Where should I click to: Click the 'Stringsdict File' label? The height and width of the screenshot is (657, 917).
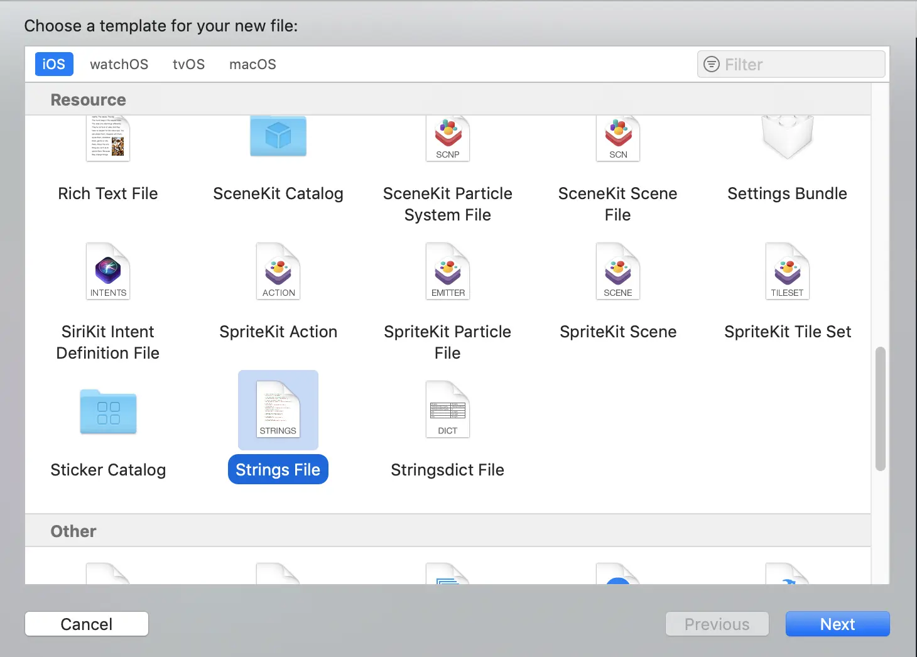(448, 470)
